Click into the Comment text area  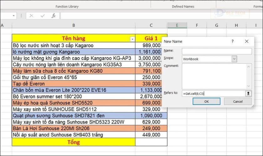(x=214, y=76)
